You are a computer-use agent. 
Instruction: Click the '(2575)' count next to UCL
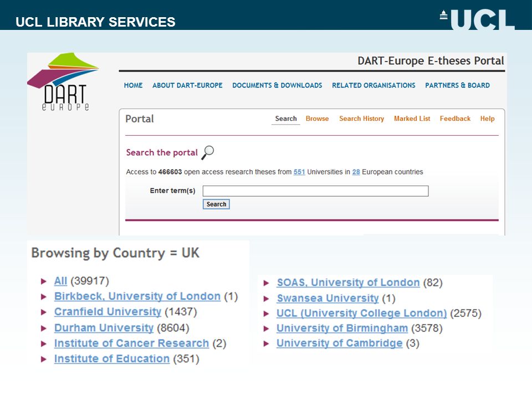click(465, 313)
